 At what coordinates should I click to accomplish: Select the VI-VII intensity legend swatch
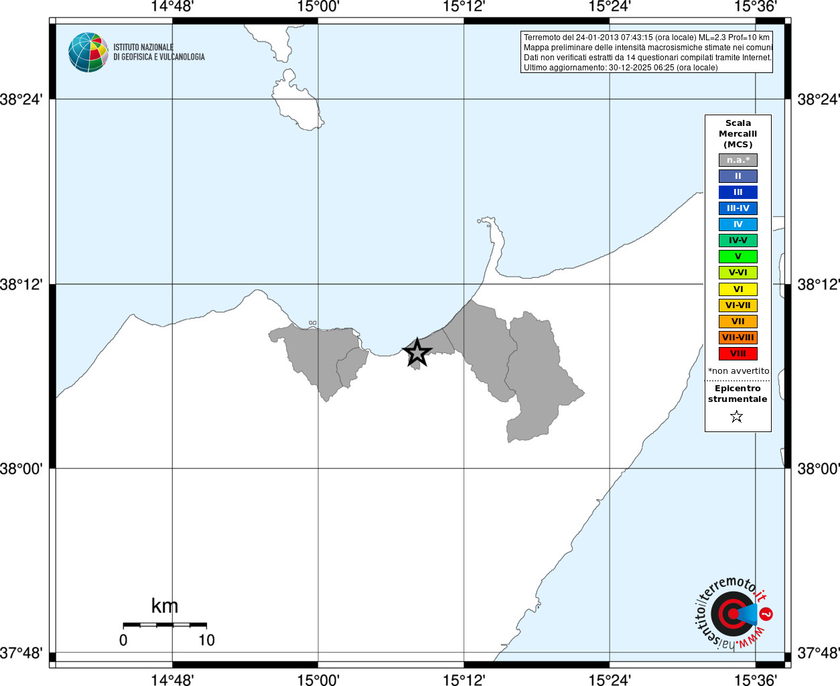[738, 305]
